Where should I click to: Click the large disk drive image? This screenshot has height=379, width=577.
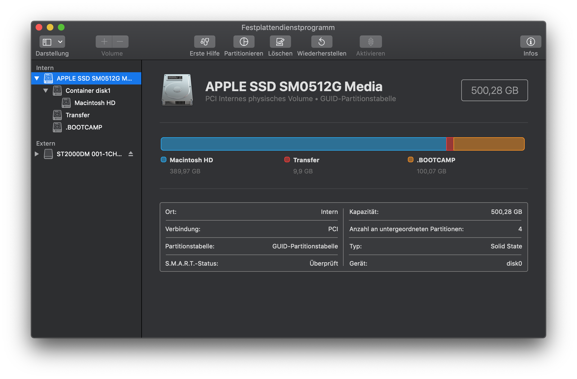177,90
